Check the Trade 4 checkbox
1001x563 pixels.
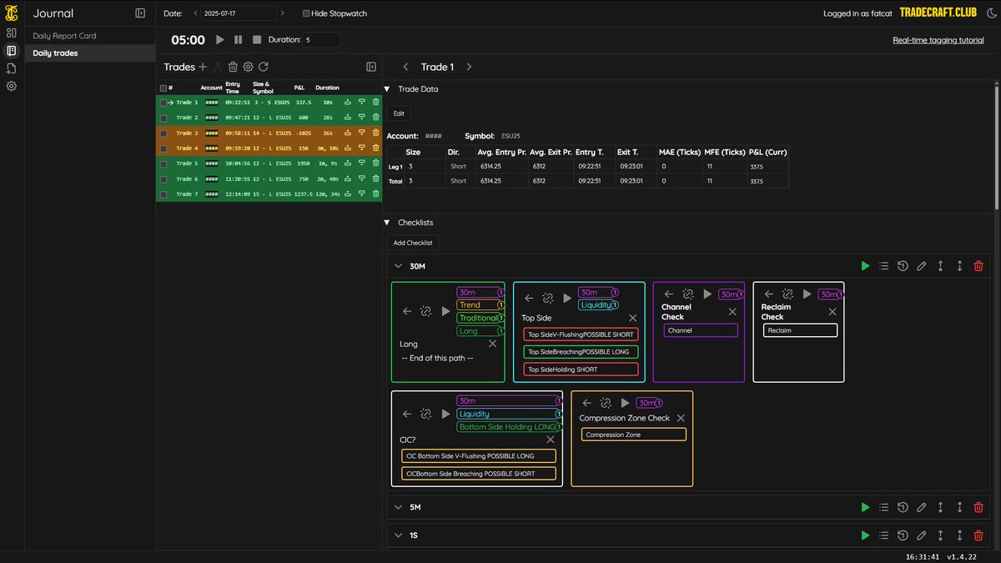pos(163,148)
